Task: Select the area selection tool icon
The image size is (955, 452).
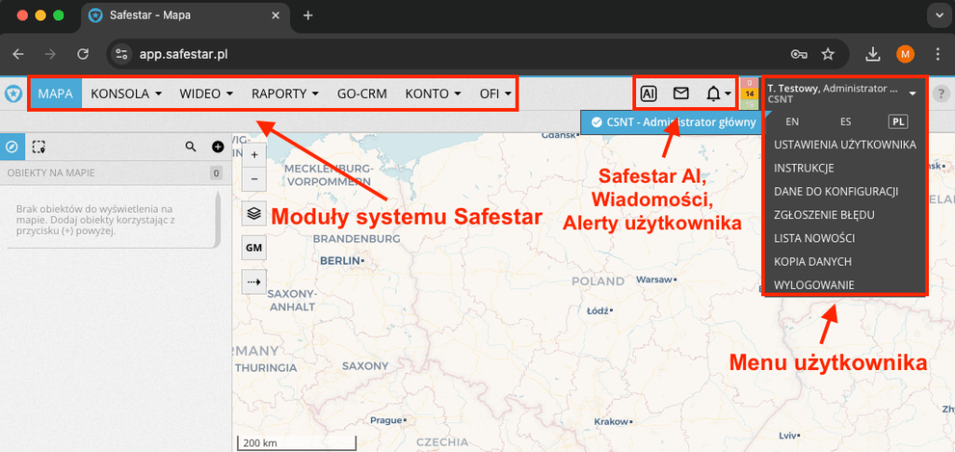Action: pyautogui.click(x=39, y=146)
